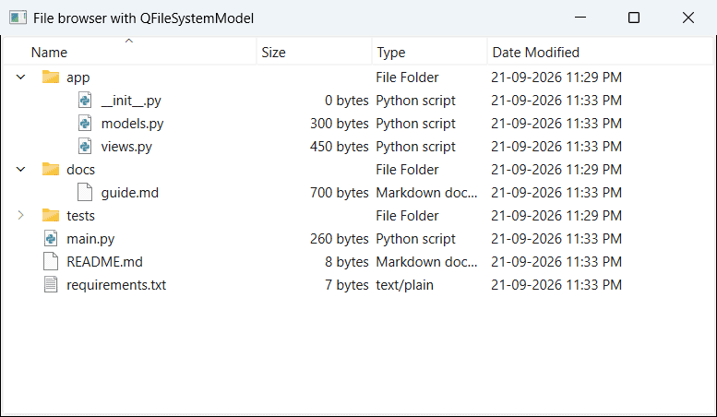This screenshot has height=417, width=717.
Task: Click the file icon beside README.md
Action: coord(51,261)
